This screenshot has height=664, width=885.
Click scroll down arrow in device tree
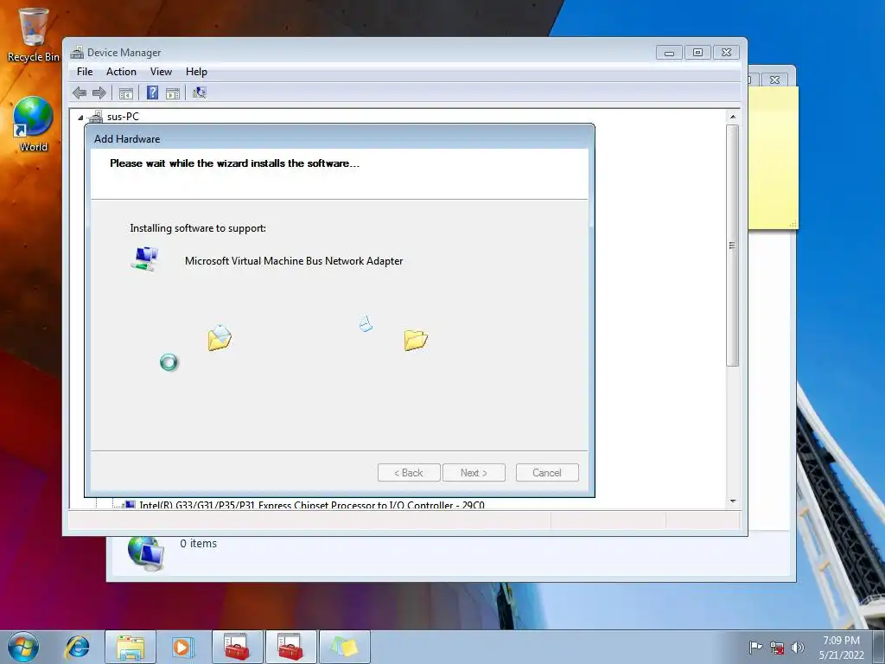(x=733, y=501)
